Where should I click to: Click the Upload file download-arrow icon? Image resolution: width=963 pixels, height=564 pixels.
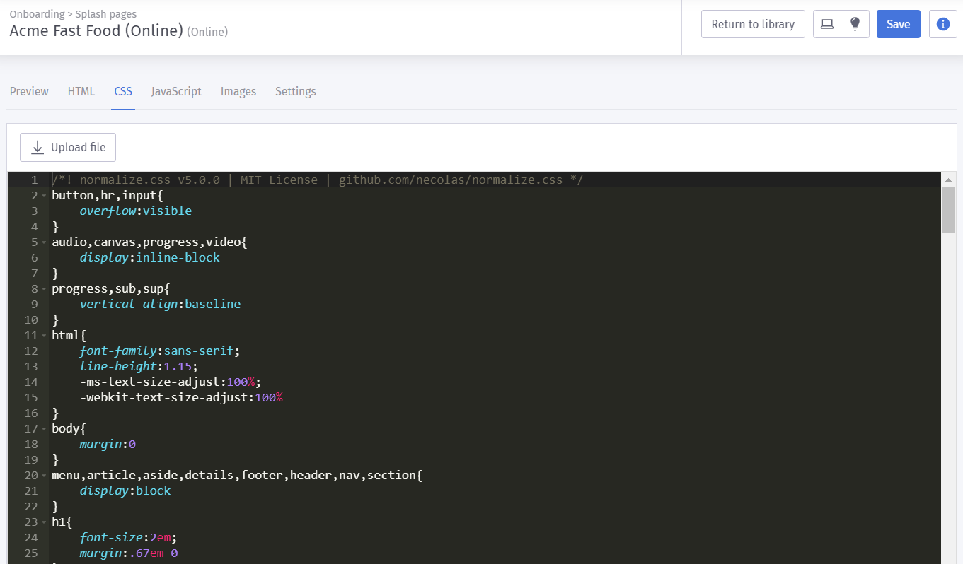tap(38, 147)
